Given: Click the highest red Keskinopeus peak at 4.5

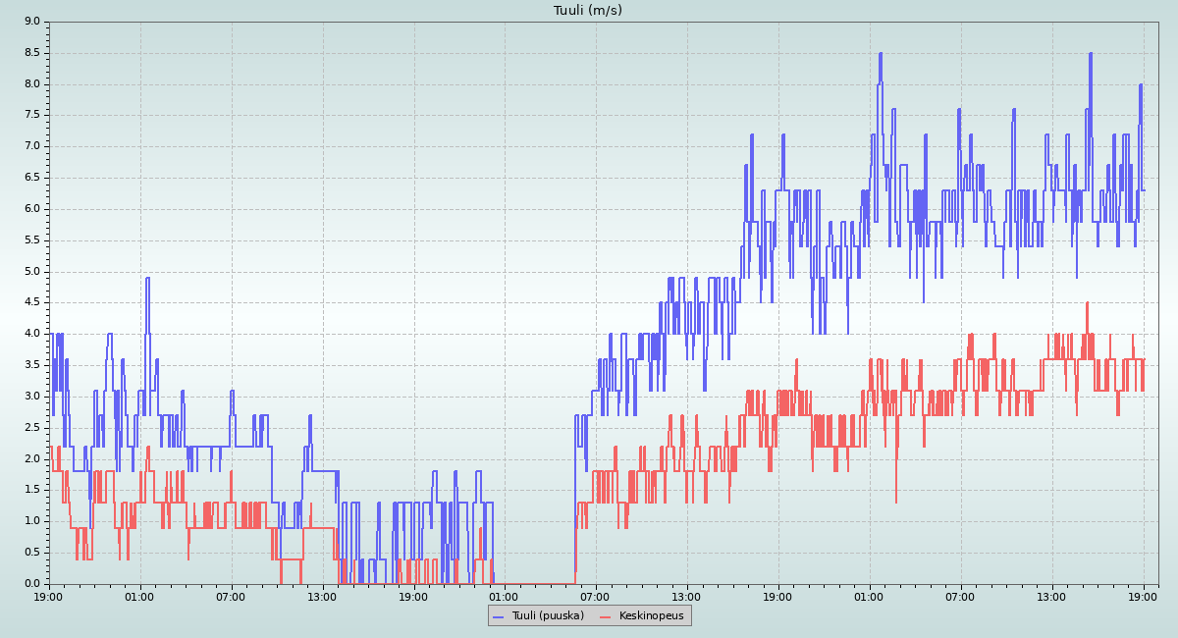Looking at the screenshot, I should pos(1087,303).
